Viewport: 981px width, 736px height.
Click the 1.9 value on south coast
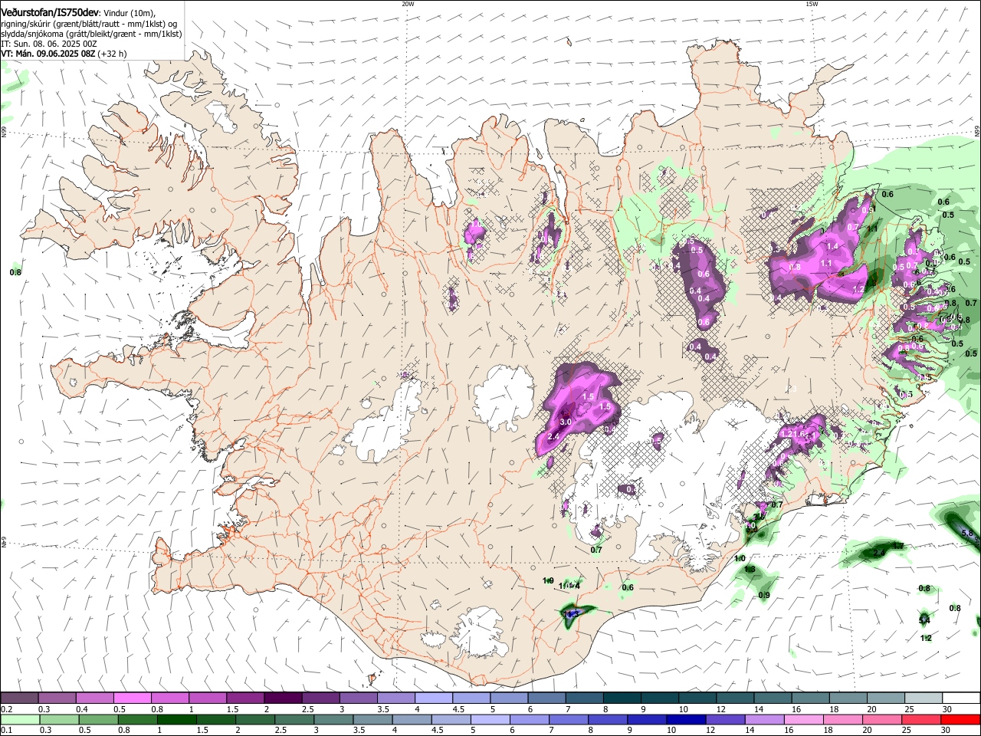(548, 580)
